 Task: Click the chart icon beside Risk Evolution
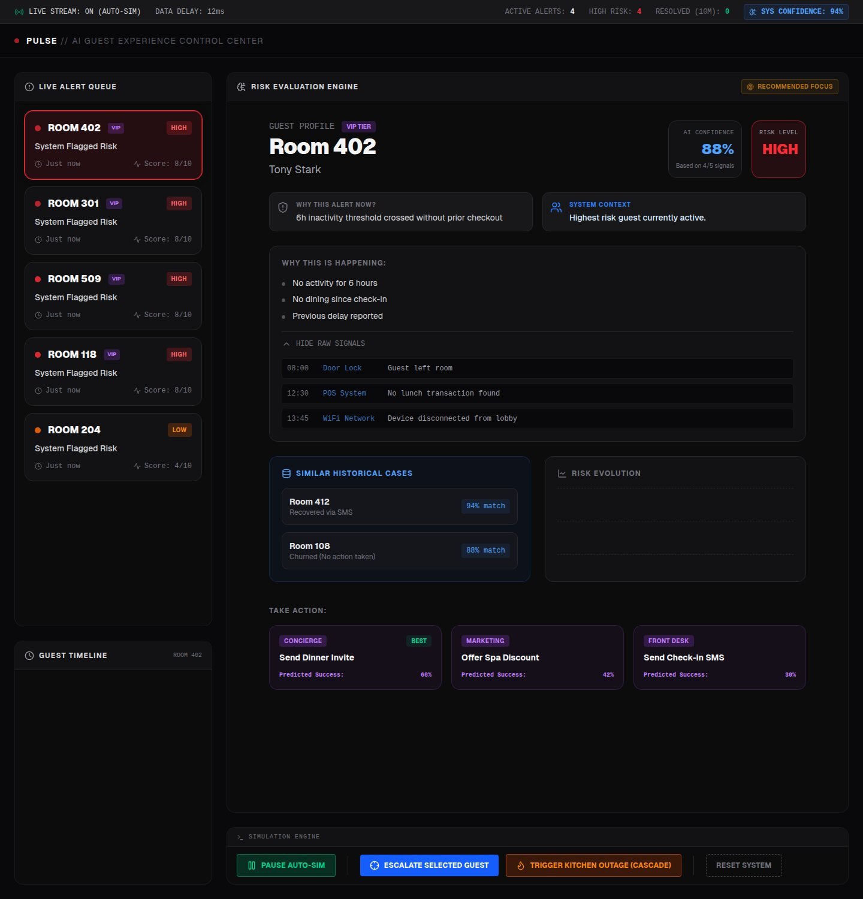coord(562,473)
